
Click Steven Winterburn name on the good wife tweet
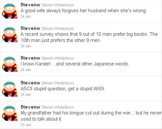point(58,5)
